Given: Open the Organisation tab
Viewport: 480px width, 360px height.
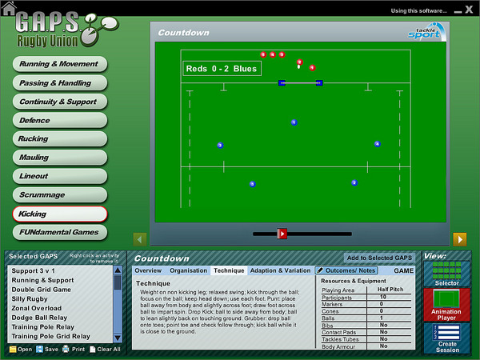Looking at the screenshot, I should tap(188, 270).
